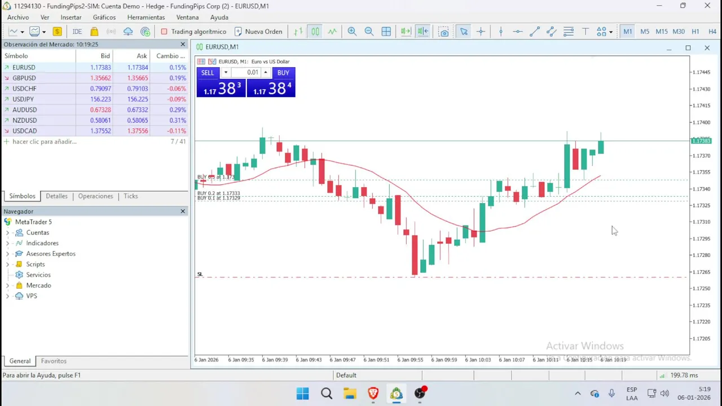722x406 pixels.
Task: Zoom in on the chart
Action: (x=352, y=32)
